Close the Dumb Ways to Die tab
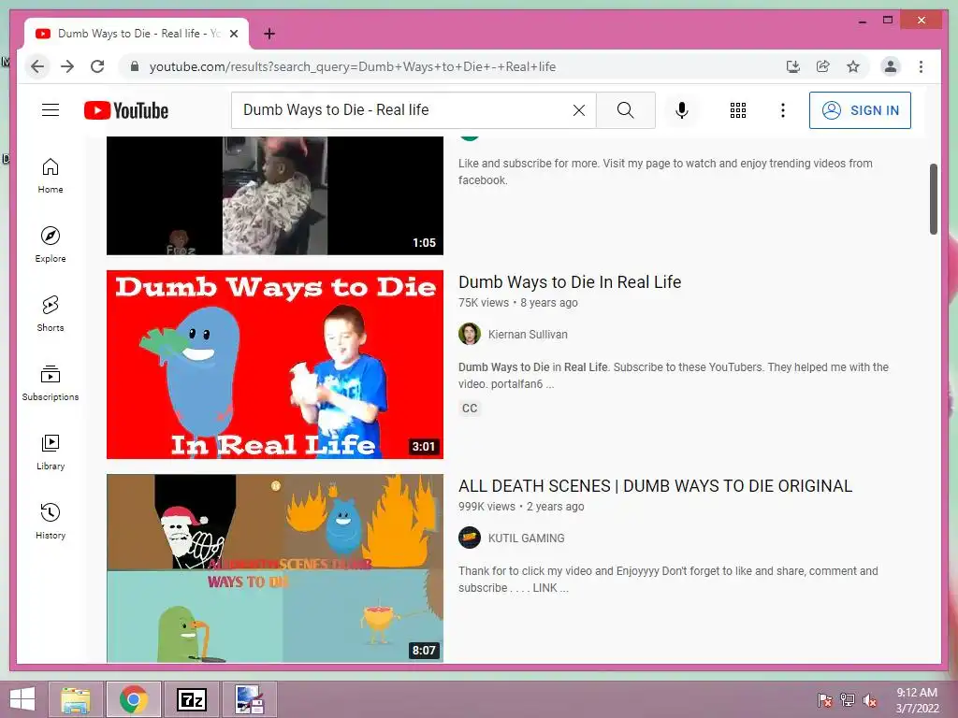The height and width of the screenshot is (718, 958). (x=233, y=34)
